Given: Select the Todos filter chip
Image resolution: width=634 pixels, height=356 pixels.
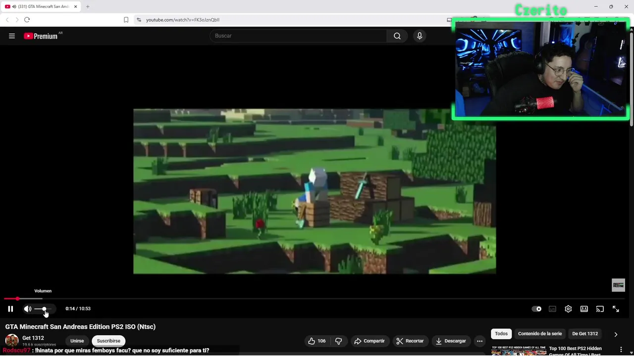Looking at the screenshot, I should (501, 334).
